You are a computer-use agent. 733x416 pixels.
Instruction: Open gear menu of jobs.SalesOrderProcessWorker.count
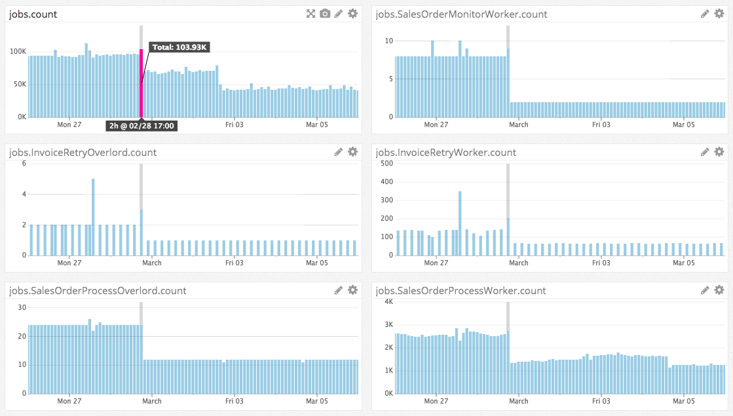[x=719, y=290]
